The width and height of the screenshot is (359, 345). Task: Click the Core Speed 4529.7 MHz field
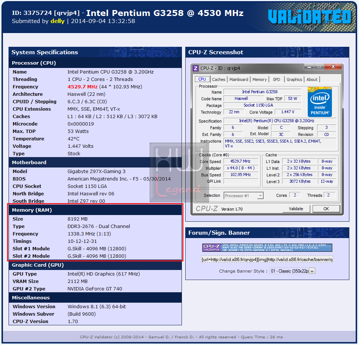point(241,161)
